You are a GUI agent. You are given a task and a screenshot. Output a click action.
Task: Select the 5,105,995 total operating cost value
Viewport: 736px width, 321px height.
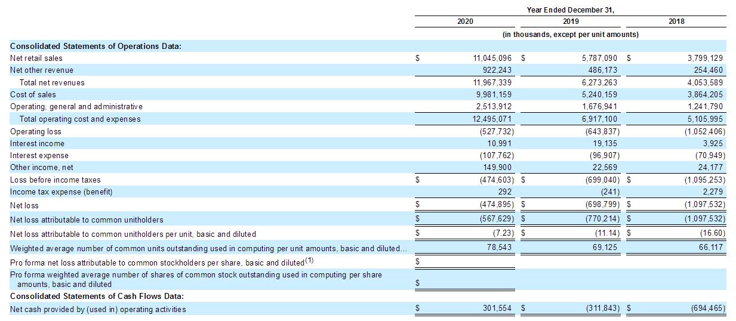click(706, 119)
